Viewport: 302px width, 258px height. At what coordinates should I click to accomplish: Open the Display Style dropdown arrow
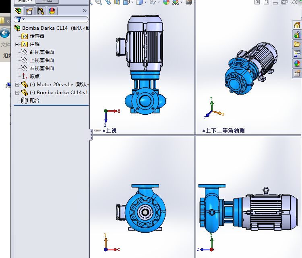coord(145,2)
